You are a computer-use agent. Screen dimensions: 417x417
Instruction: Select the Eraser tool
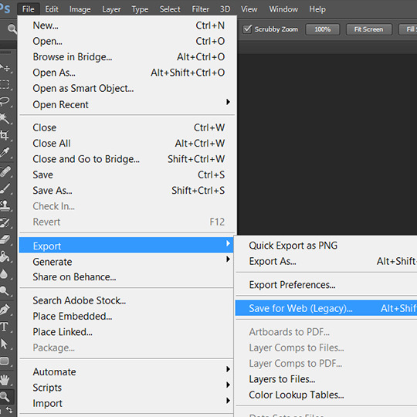[5, 239]
